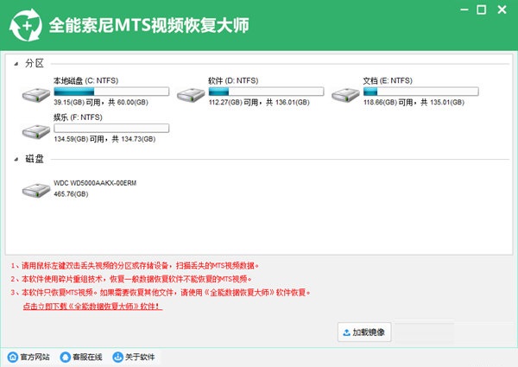Open the 官方网站 link text
Screen dimensions: 518x367
click(35, 358)
